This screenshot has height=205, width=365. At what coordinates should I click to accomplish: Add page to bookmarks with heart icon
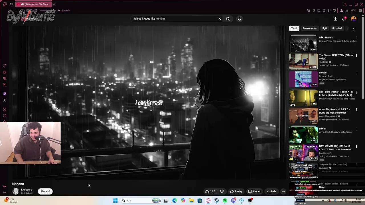click(x=334, y=11)
